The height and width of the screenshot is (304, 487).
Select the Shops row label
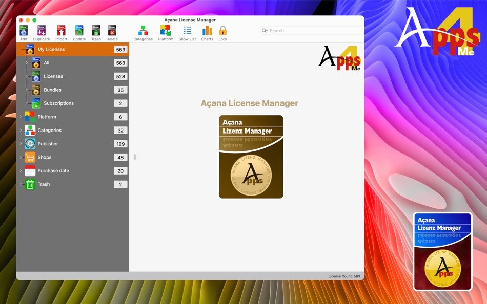[x=45, y=157]
